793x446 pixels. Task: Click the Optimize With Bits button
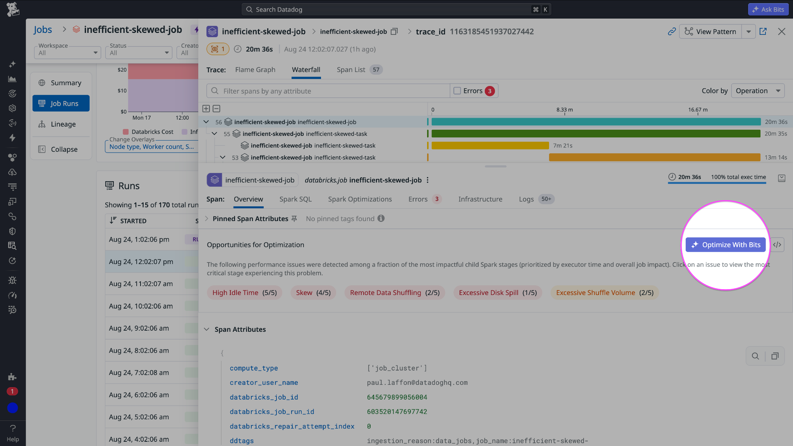point(726,245)
